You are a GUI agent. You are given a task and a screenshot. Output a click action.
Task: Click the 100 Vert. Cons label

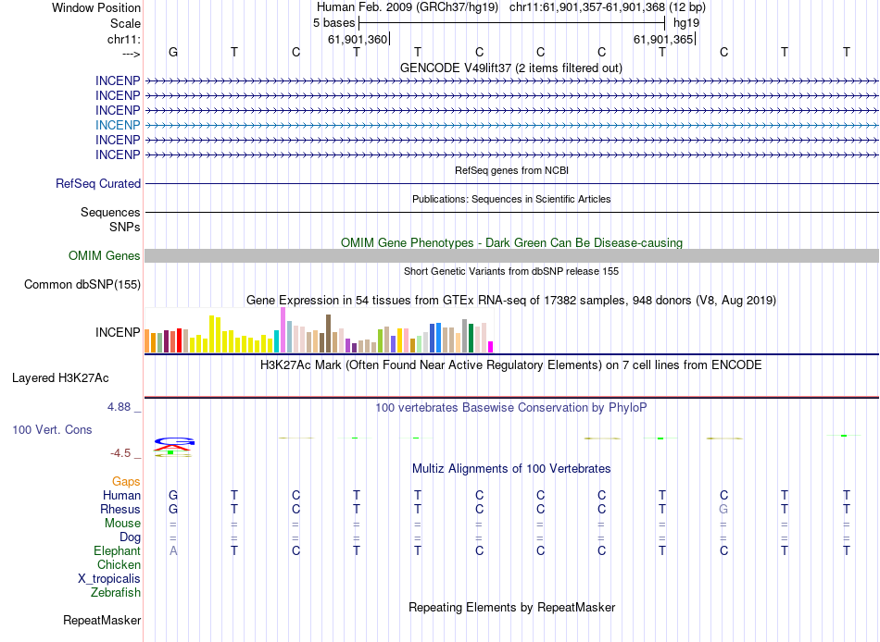(x=52, y=429)
